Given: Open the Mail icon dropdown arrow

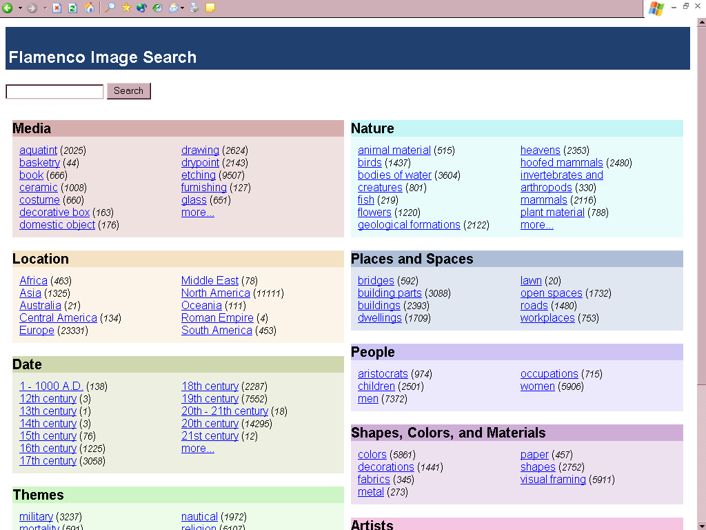Looking at the screenshot, I should [x=183, y=8].
